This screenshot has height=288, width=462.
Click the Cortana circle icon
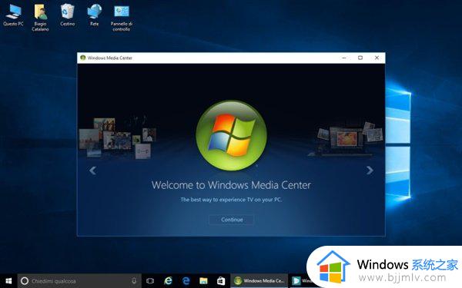pyautogui.click(x=25, y=281)
